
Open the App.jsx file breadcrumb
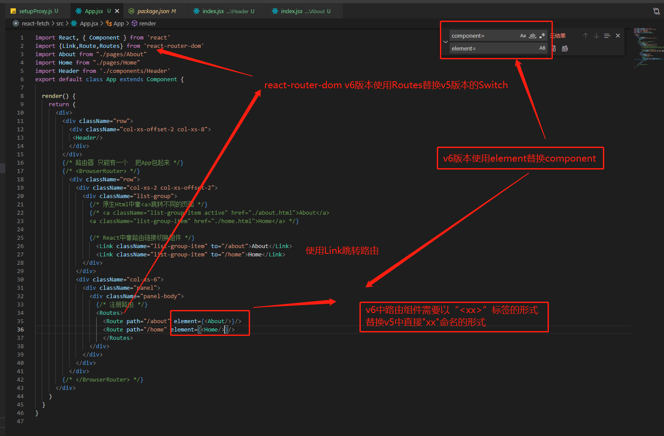point(89,23)
